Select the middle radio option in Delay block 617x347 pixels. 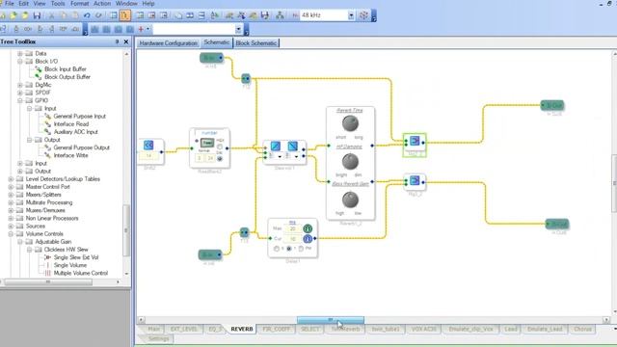(x=289, y=249)
